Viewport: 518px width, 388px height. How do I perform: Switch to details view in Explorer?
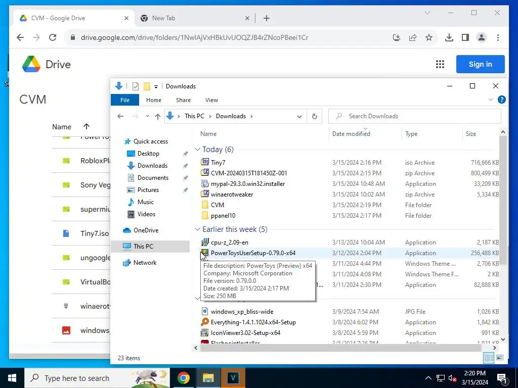(x=489, y=358)
